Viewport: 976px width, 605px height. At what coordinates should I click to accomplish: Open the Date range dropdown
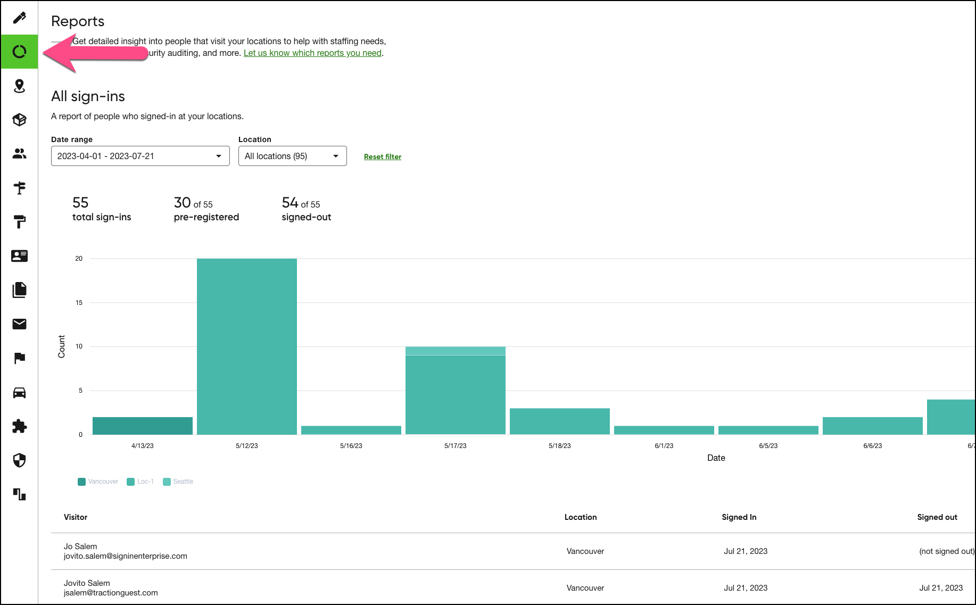click(139, 155)
